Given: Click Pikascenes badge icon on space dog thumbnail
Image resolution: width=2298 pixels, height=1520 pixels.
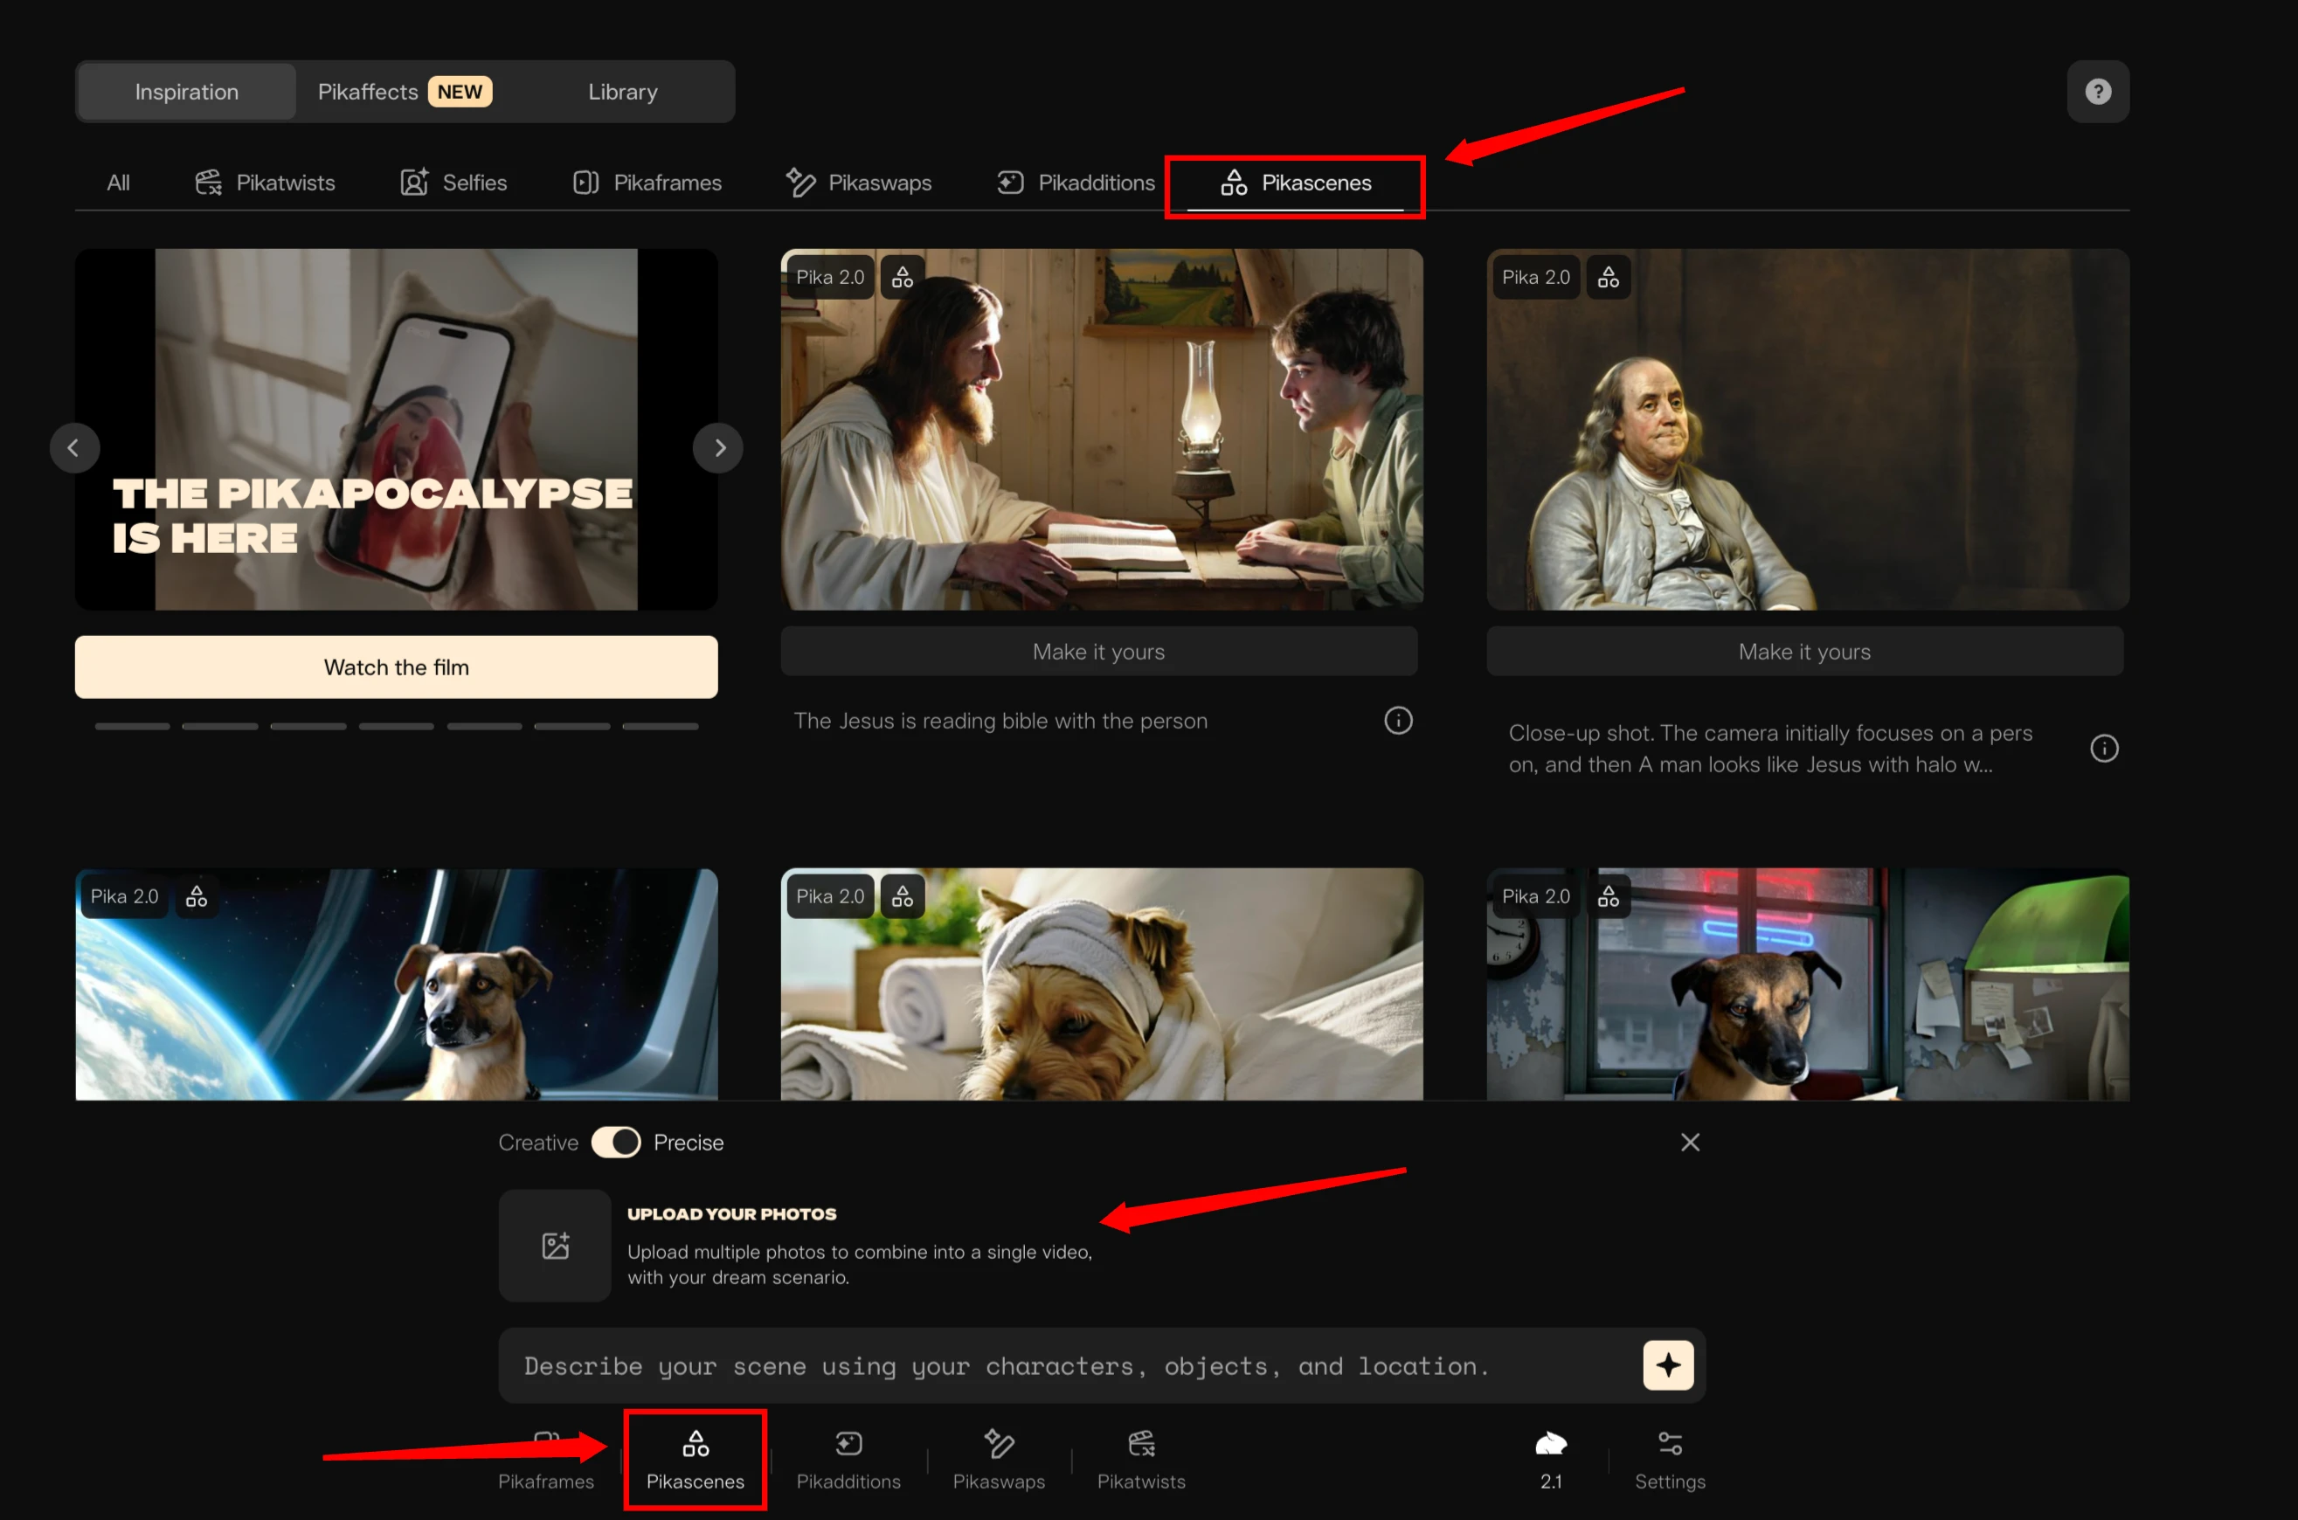Looking at the screenshot, I should (196, 896).
